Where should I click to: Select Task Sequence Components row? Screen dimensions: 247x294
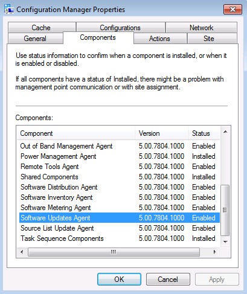[120, 238]
